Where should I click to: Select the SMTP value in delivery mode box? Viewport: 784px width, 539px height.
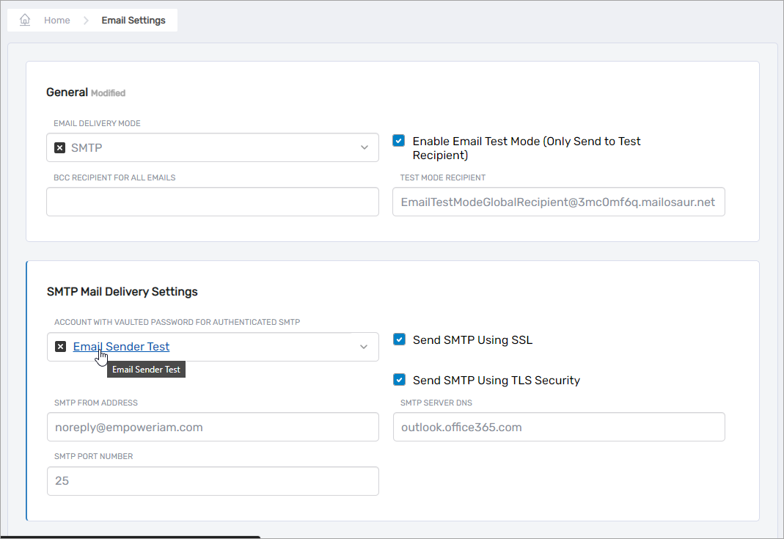87,147
